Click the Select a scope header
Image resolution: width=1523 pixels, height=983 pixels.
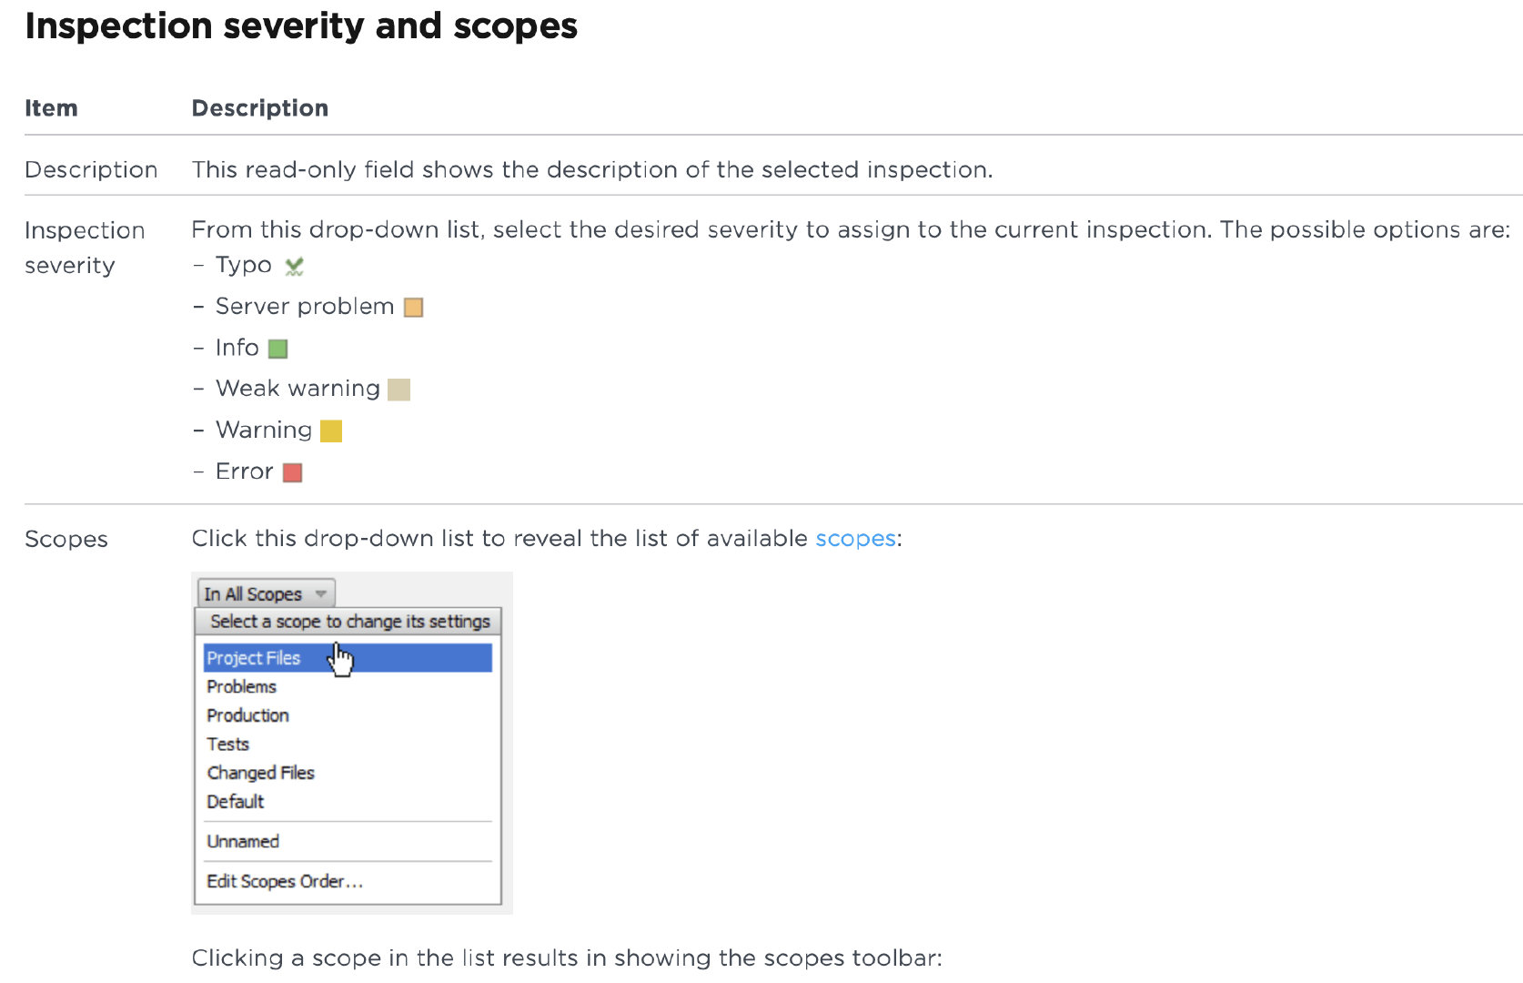[x=349, y=622]
